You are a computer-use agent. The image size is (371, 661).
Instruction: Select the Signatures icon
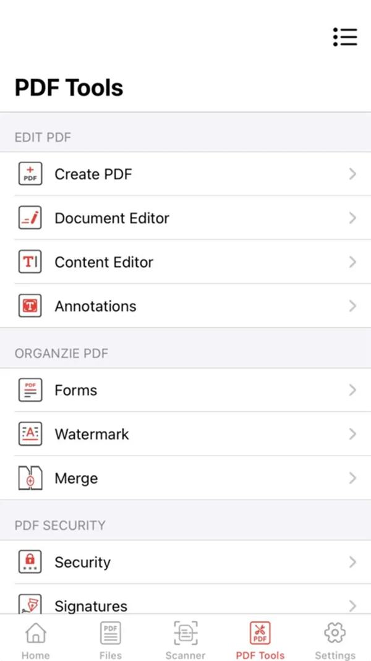pyautogui.click(x=30, y=603)
